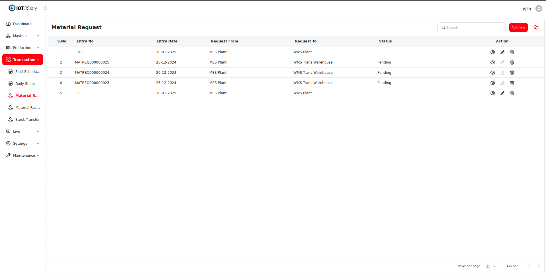Delete entry MATREQ000000025 using the trash icon
The height and width of the screenshot is (276, 546).
[x=512, y=62]
